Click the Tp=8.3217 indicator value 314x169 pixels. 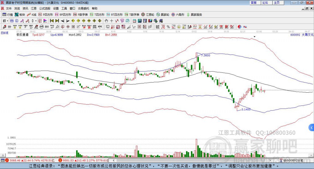38,35
